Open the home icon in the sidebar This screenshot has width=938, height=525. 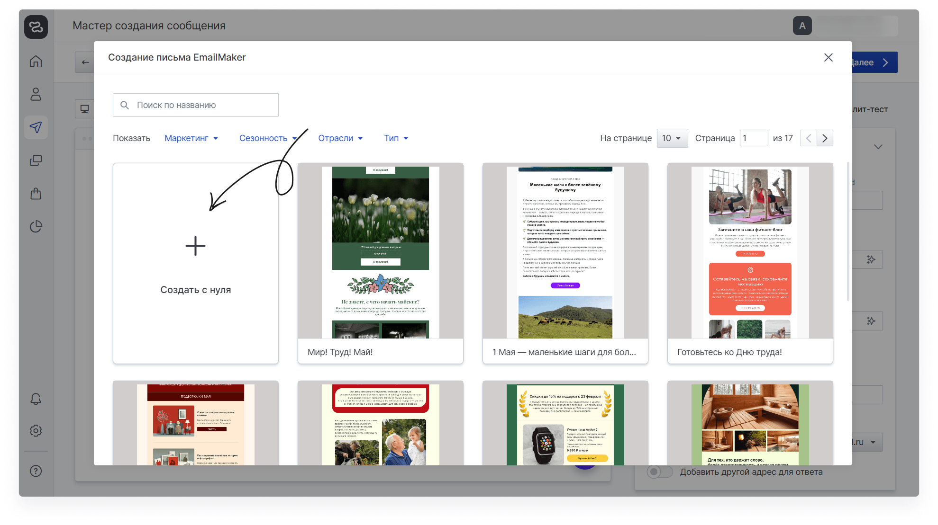(36, 62)
